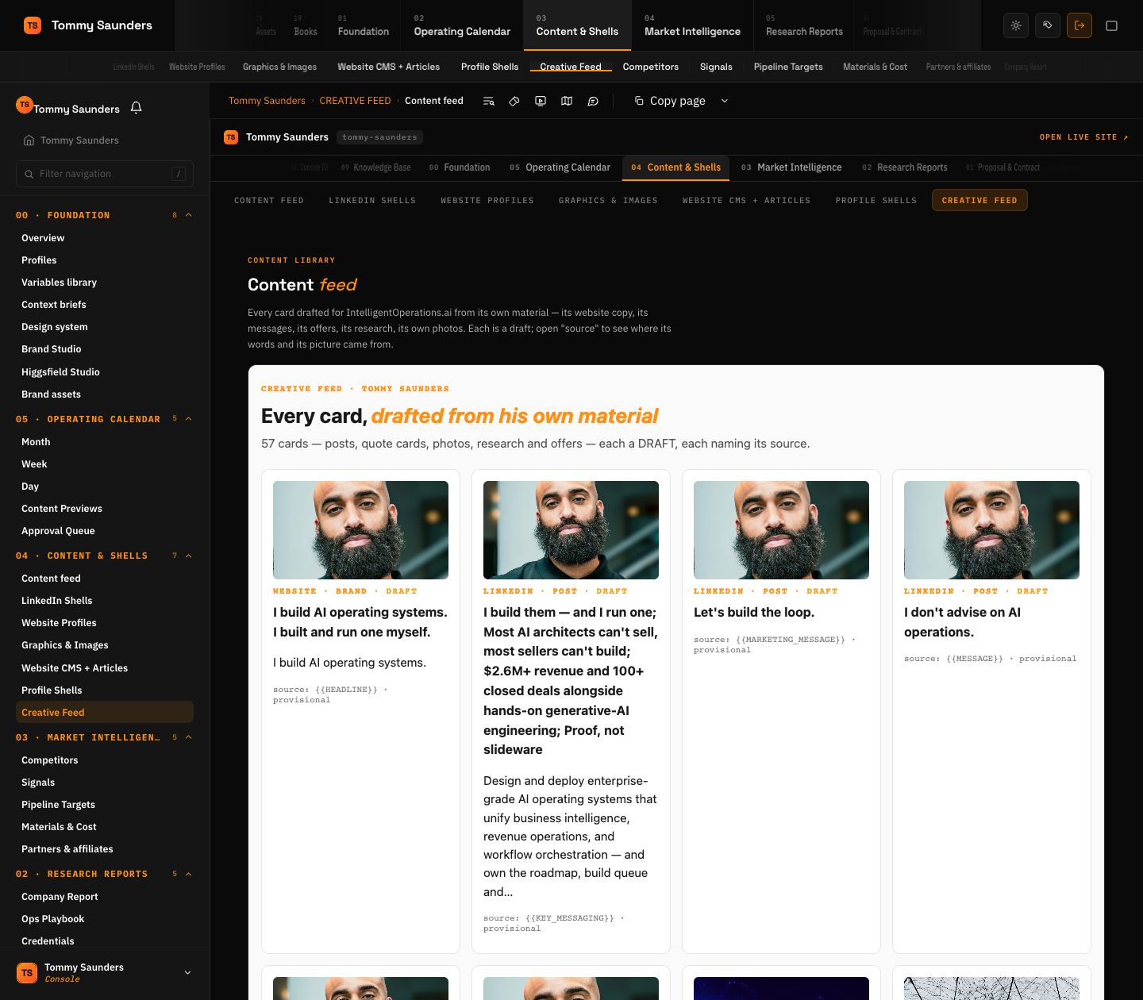Open the Copy page dropdown arrow

pos(724,101)
